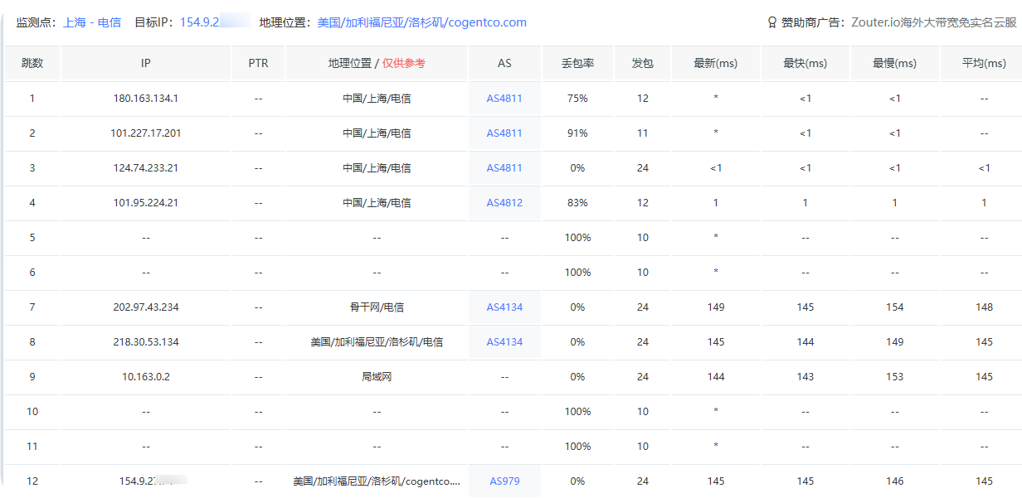Image resolution: width=1022 pixels, height=498 pixels.
Task: Click AS4134 in the 202.97.43.234 row
Action: tap(504, 307)
